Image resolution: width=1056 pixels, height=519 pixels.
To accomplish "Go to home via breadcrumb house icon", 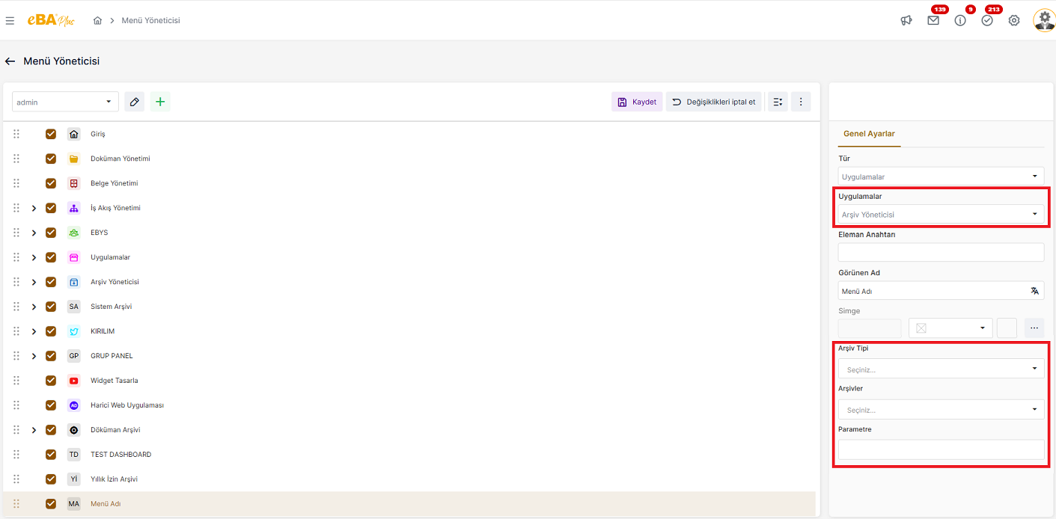I will [97, 21].
